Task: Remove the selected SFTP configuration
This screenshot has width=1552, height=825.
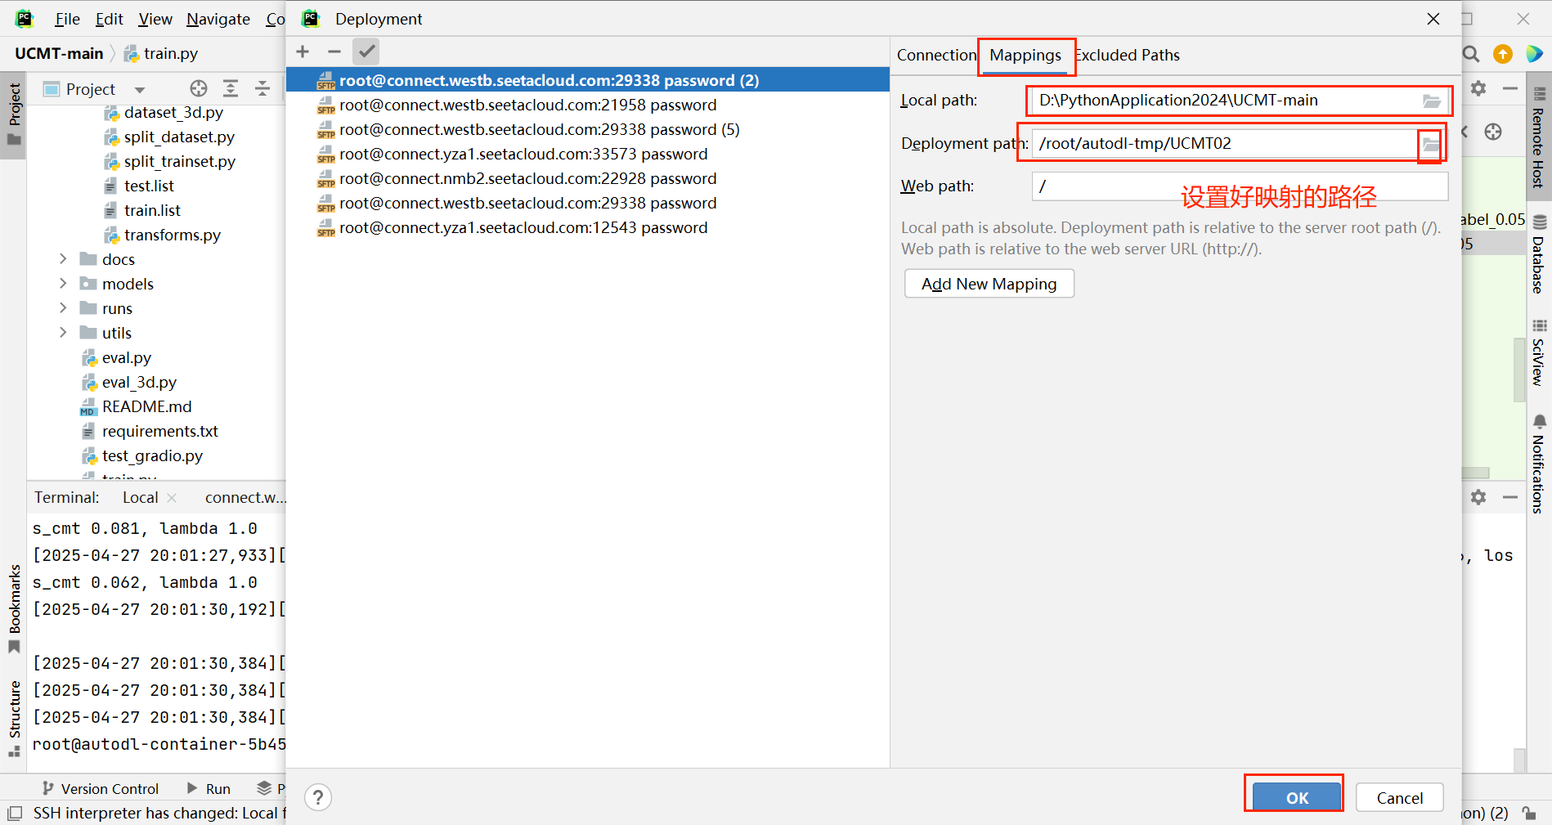Action: [334, 51]
